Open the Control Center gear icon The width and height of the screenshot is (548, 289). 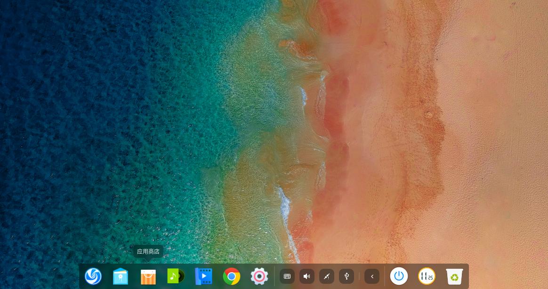point(259,276)
